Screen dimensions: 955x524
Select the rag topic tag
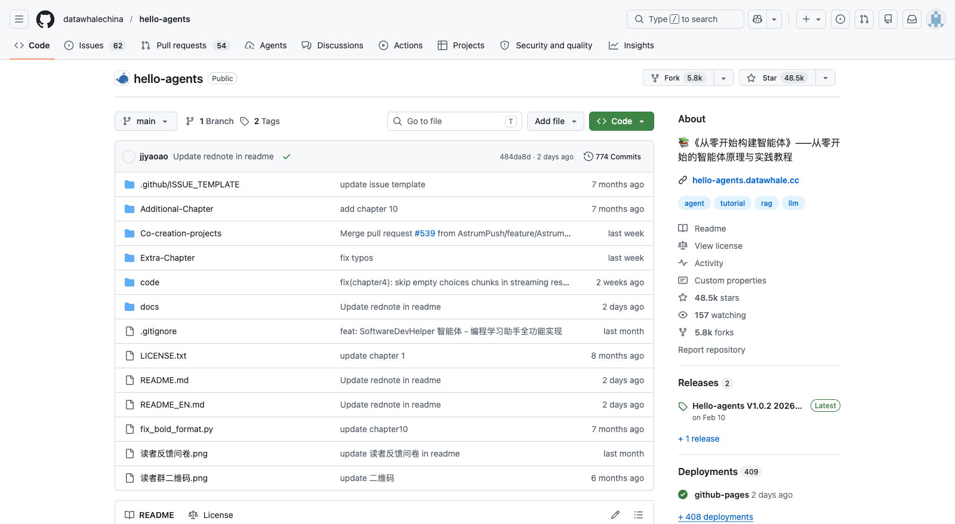(766, 204)
